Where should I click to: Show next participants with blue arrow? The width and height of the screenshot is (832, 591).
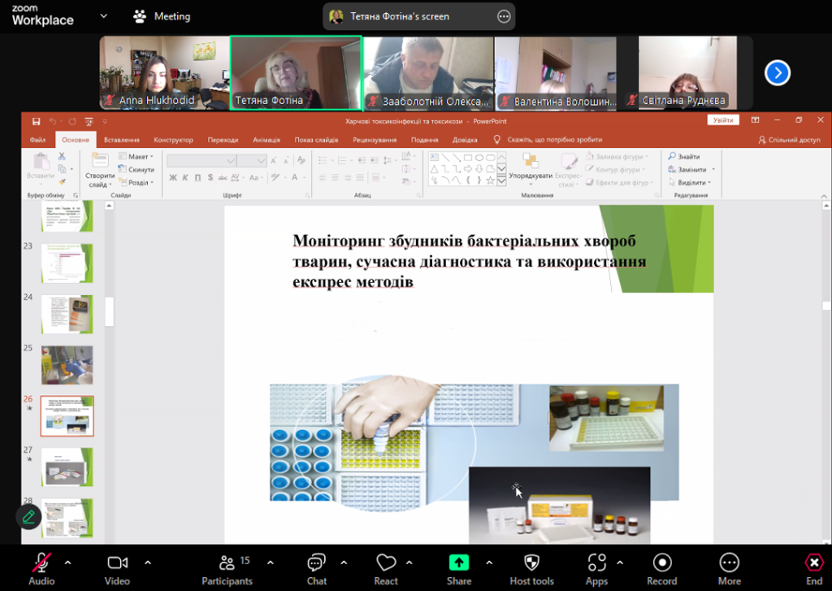point(778,73)
